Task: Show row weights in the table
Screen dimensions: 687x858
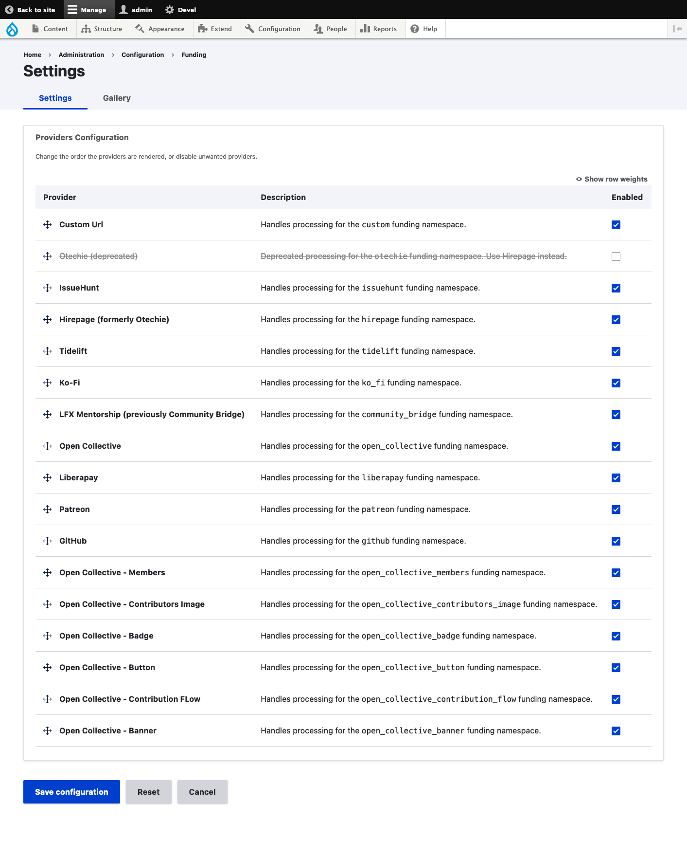Action: coord(612,179)
